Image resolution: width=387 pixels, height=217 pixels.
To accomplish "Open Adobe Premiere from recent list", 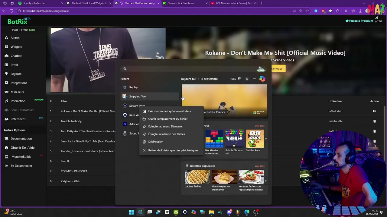I will [131, 124].
